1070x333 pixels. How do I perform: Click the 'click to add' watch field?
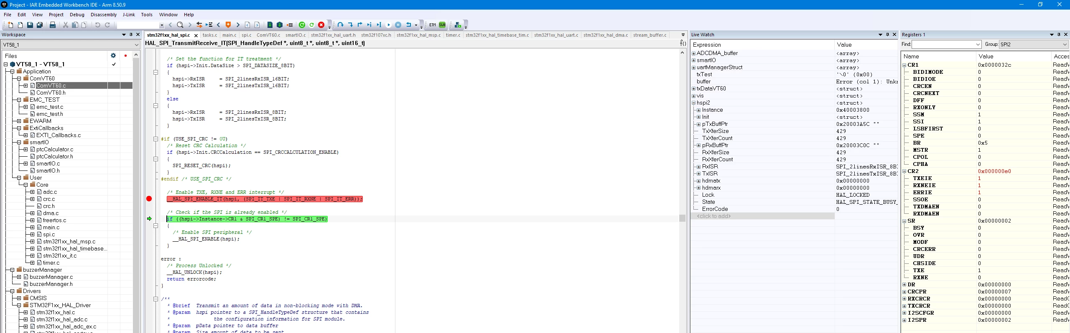pos(762,216)
